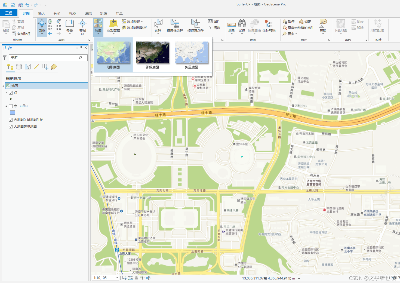This screenshot has height=283, width=400.
Task: Switch to the 插入 (Insert) ribbon tab
Action: pyautogui.click(x=41, y=14)
